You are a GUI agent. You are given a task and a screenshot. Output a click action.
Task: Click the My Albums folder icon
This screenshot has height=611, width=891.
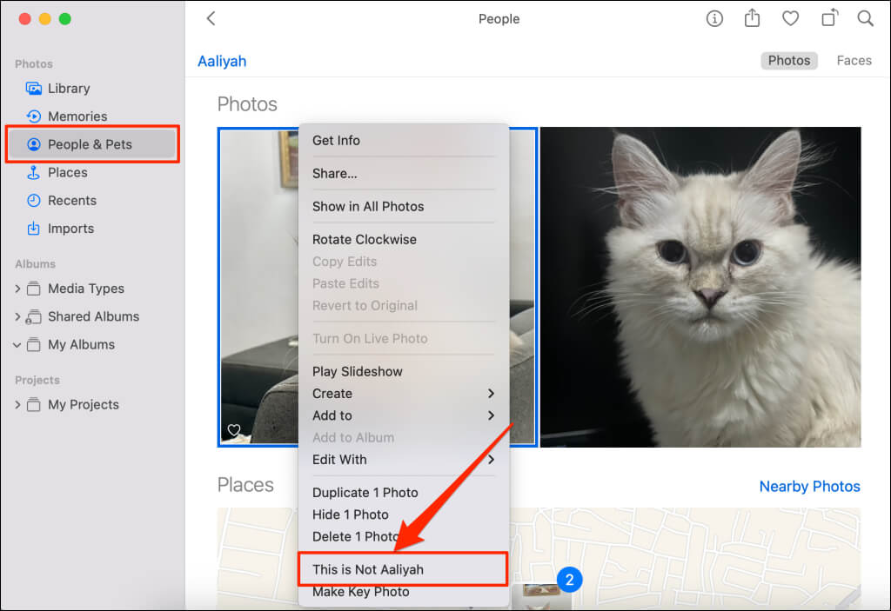coord(34,345)
